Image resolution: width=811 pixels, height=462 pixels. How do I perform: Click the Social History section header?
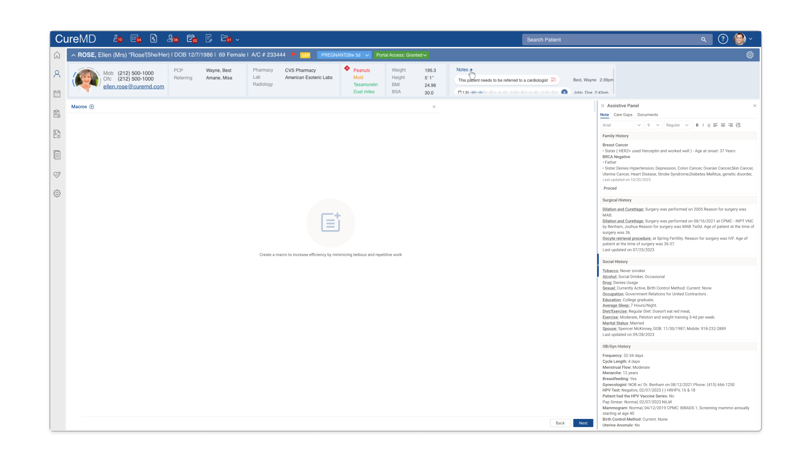point(678,262)
